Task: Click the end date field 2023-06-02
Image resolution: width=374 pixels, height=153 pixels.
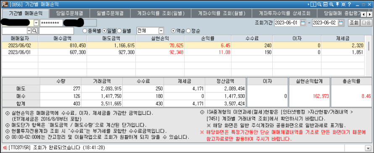Action: pyautogui.click(x=325, y=23)
